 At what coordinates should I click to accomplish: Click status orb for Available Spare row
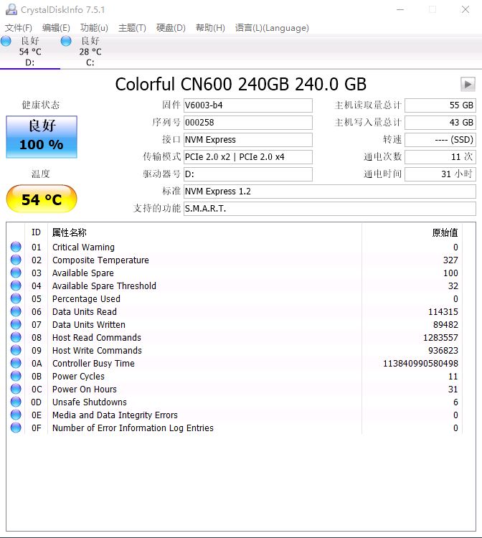(x=16, y=273)
